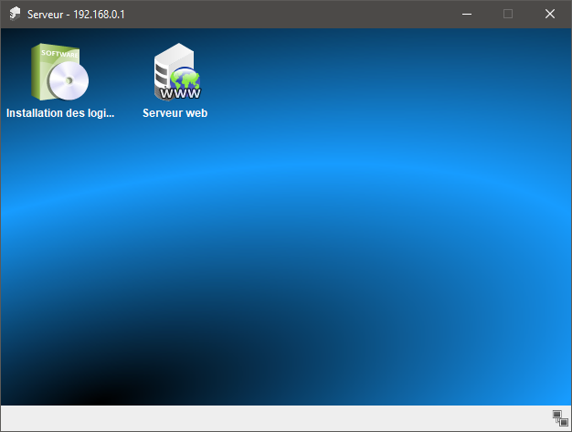The width and height of the screenshot is (572, 432).
Task: Click the greyed-out maximize button
Action: (508, 14)
